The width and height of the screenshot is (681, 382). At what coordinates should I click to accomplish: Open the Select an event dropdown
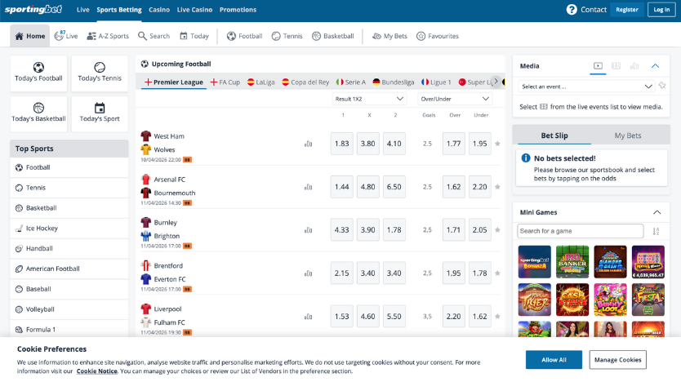pyautogui.click(x=587, y=87)
